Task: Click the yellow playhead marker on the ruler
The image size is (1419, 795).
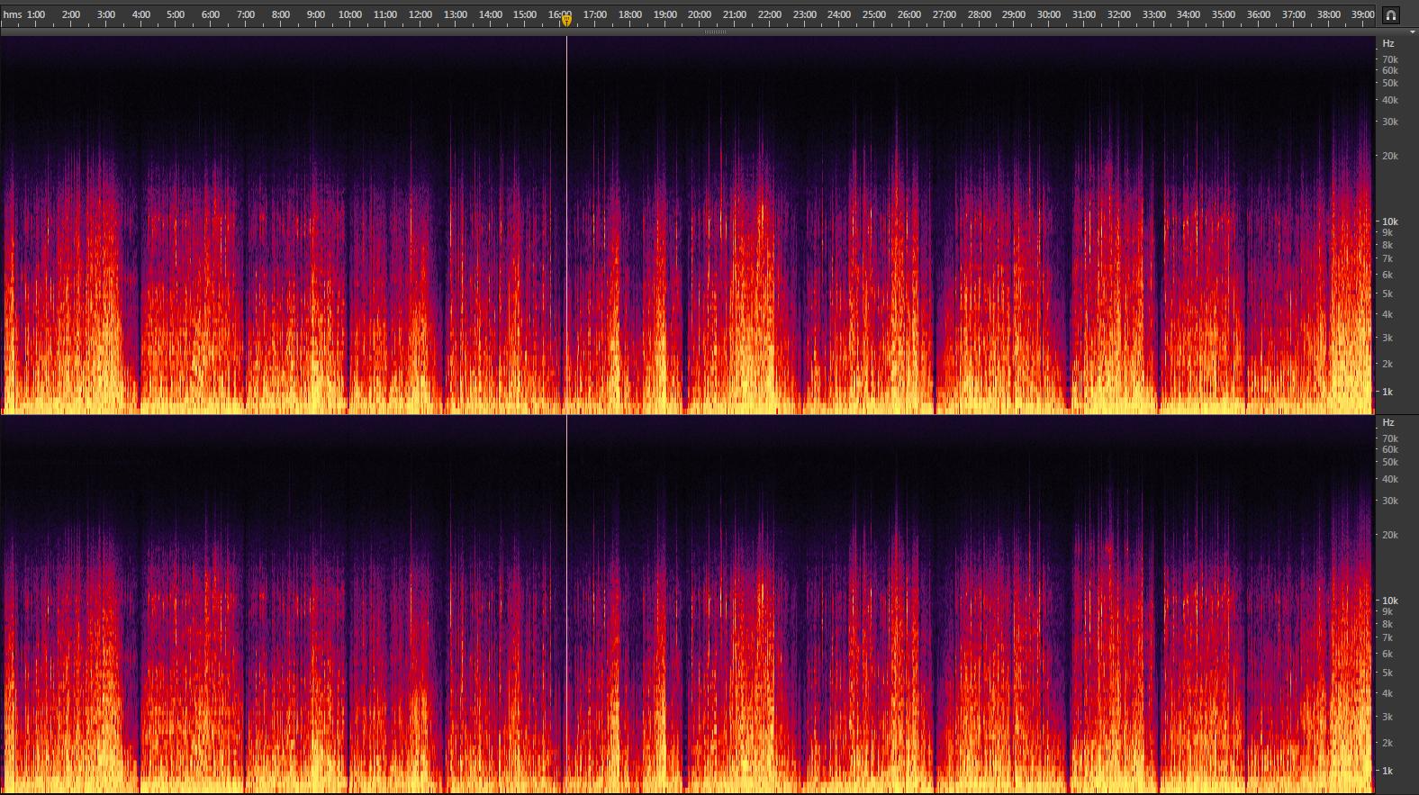Action: pyautogui.click(x=566, y=20)
